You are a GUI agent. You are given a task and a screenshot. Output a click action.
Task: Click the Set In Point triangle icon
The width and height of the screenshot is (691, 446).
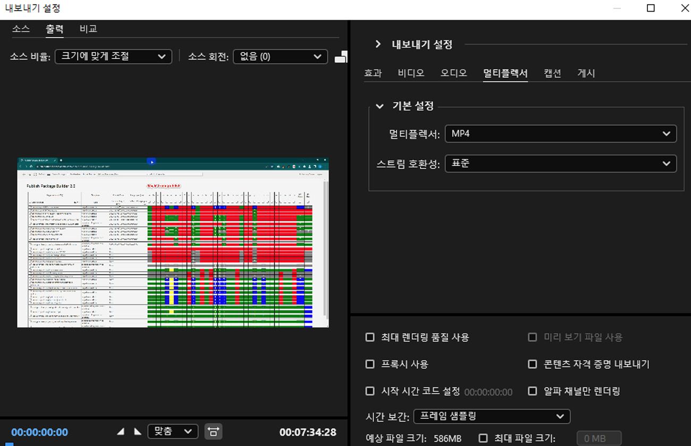120,431
